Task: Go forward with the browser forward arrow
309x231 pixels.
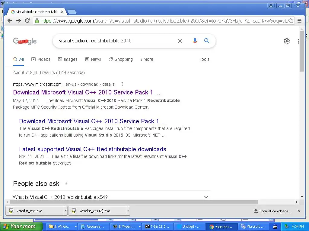Action: click(18, 21)
